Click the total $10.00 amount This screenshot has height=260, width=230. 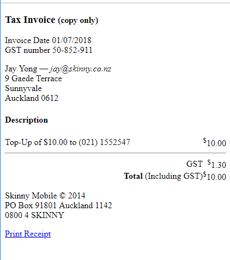tap(215, 176)
